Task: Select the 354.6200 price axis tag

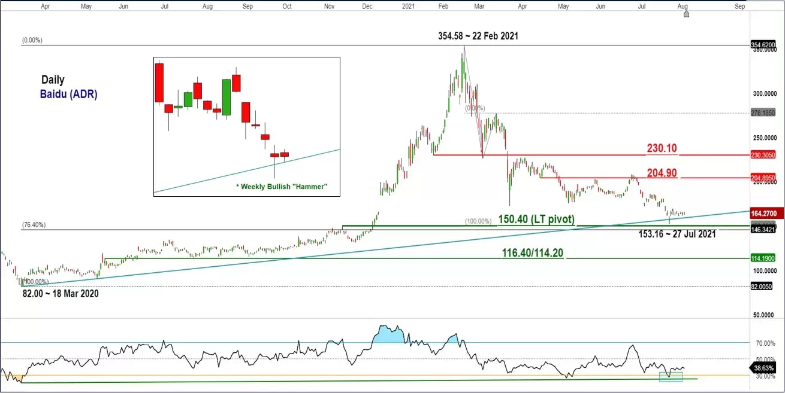Action: pyautogui.click(x=763, y=45)
